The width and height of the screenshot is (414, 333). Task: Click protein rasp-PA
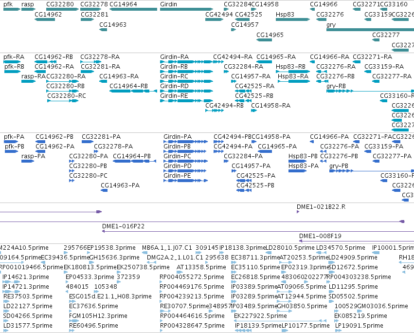pos(33,156)
